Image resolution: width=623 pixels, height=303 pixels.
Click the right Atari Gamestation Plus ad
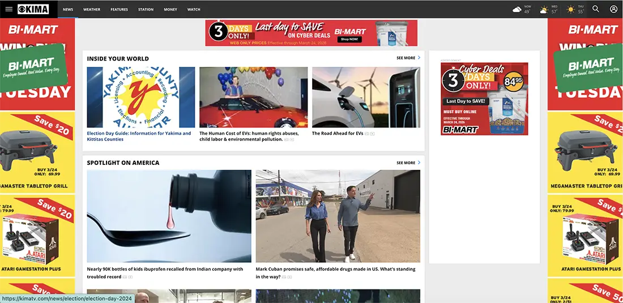click(585, 236)
